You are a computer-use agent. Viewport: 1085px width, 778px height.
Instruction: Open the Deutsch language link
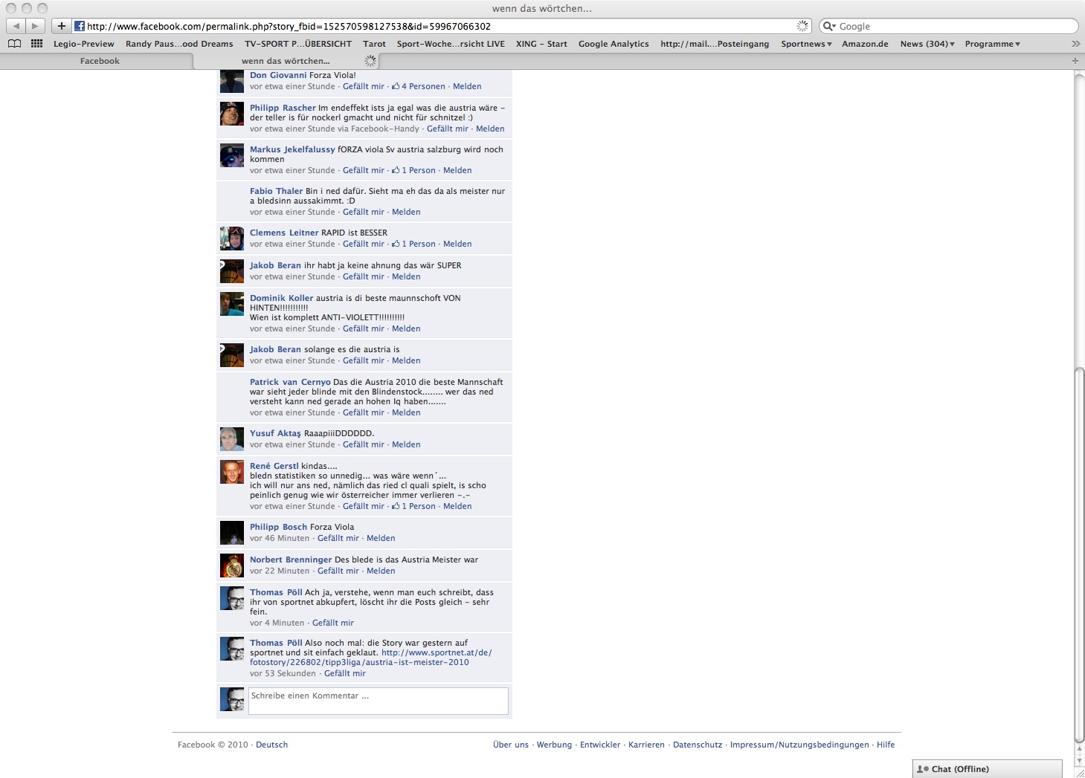pos(271,745)
